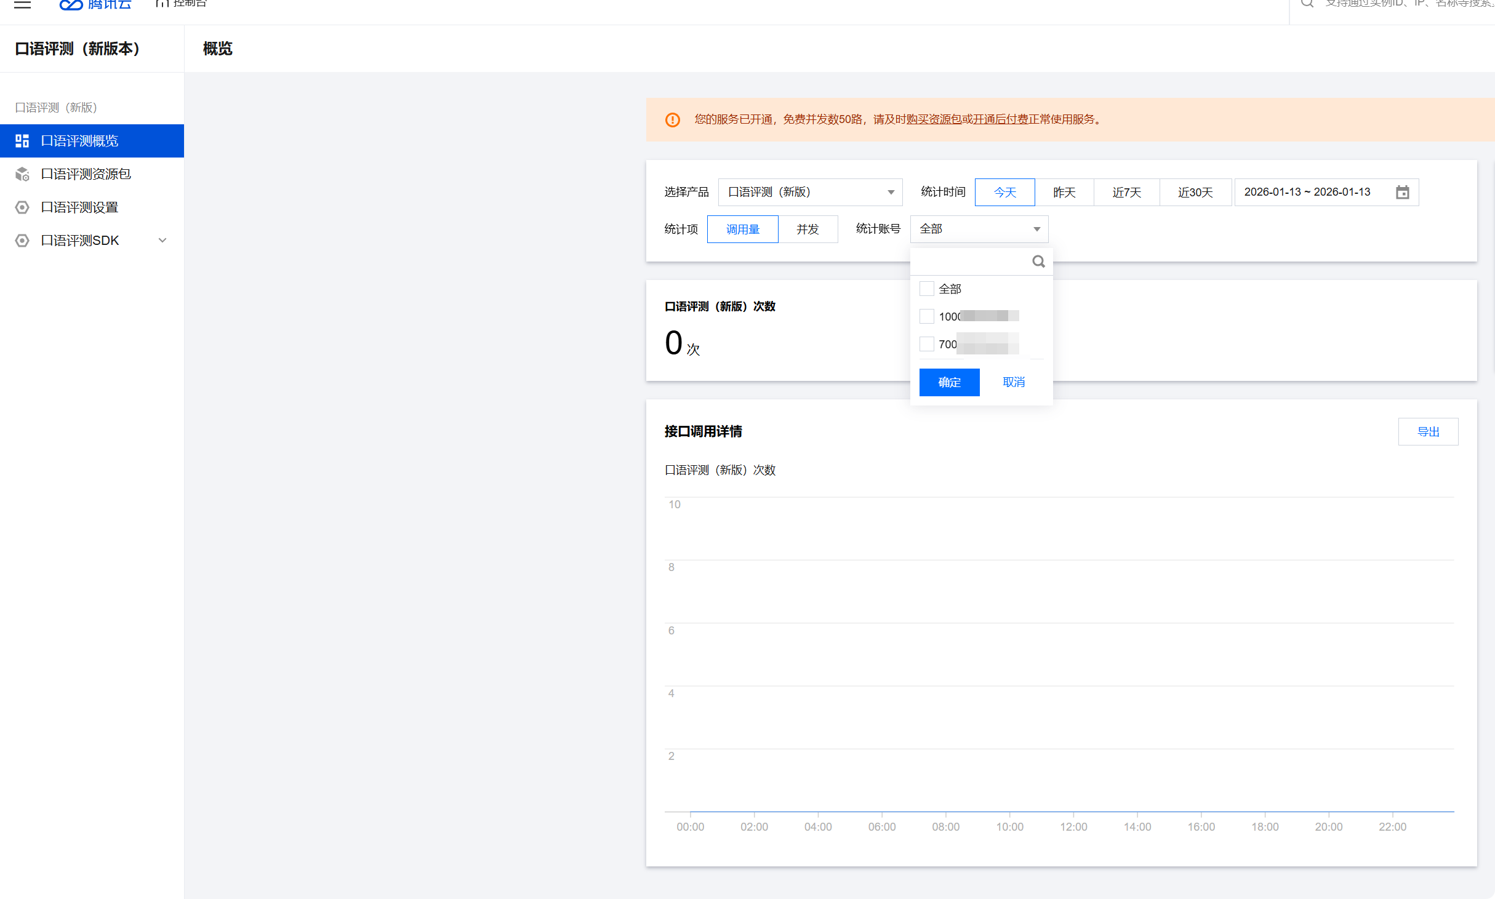Select the 近7天 time range tab

tap(1126, 193)
